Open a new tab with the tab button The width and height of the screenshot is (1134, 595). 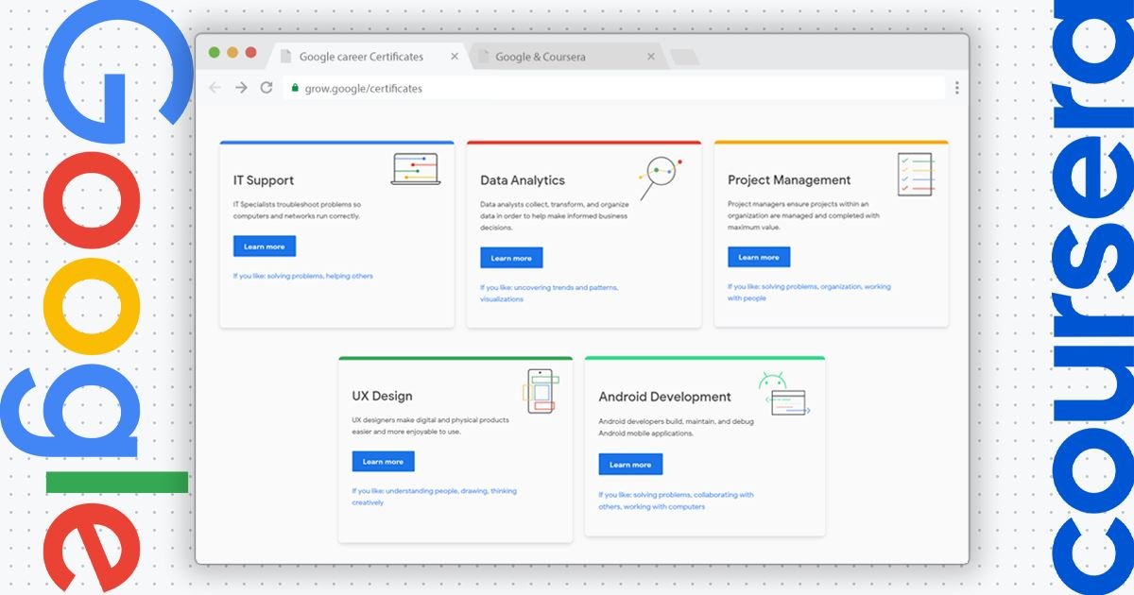click(x=684, y=58)
